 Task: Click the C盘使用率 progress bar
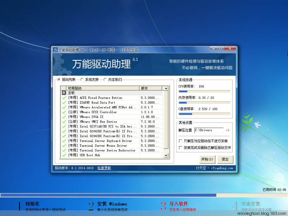click(x=204, y=114)
